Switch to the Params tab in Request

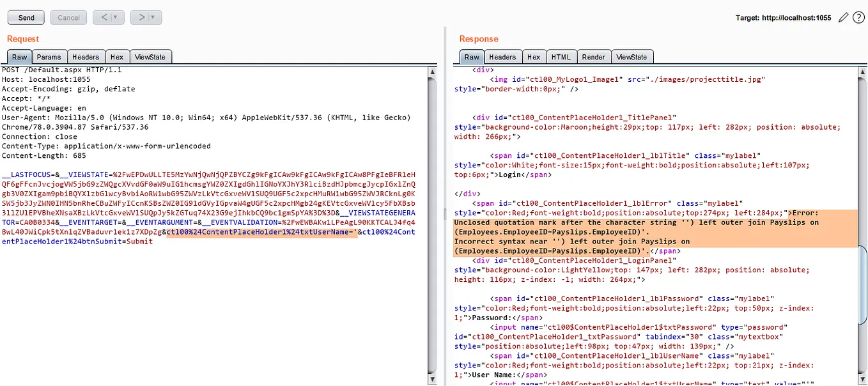[x=49, y=57]
